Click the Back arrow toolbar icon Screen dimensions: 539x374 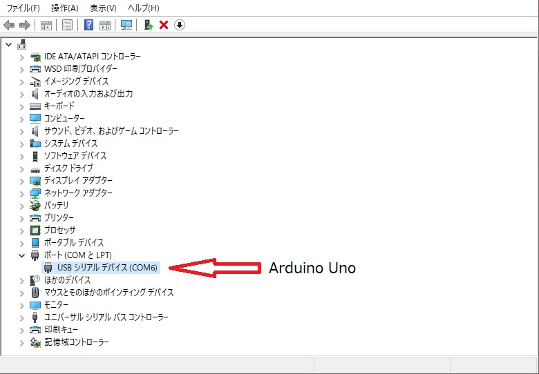tap(9, 25)
